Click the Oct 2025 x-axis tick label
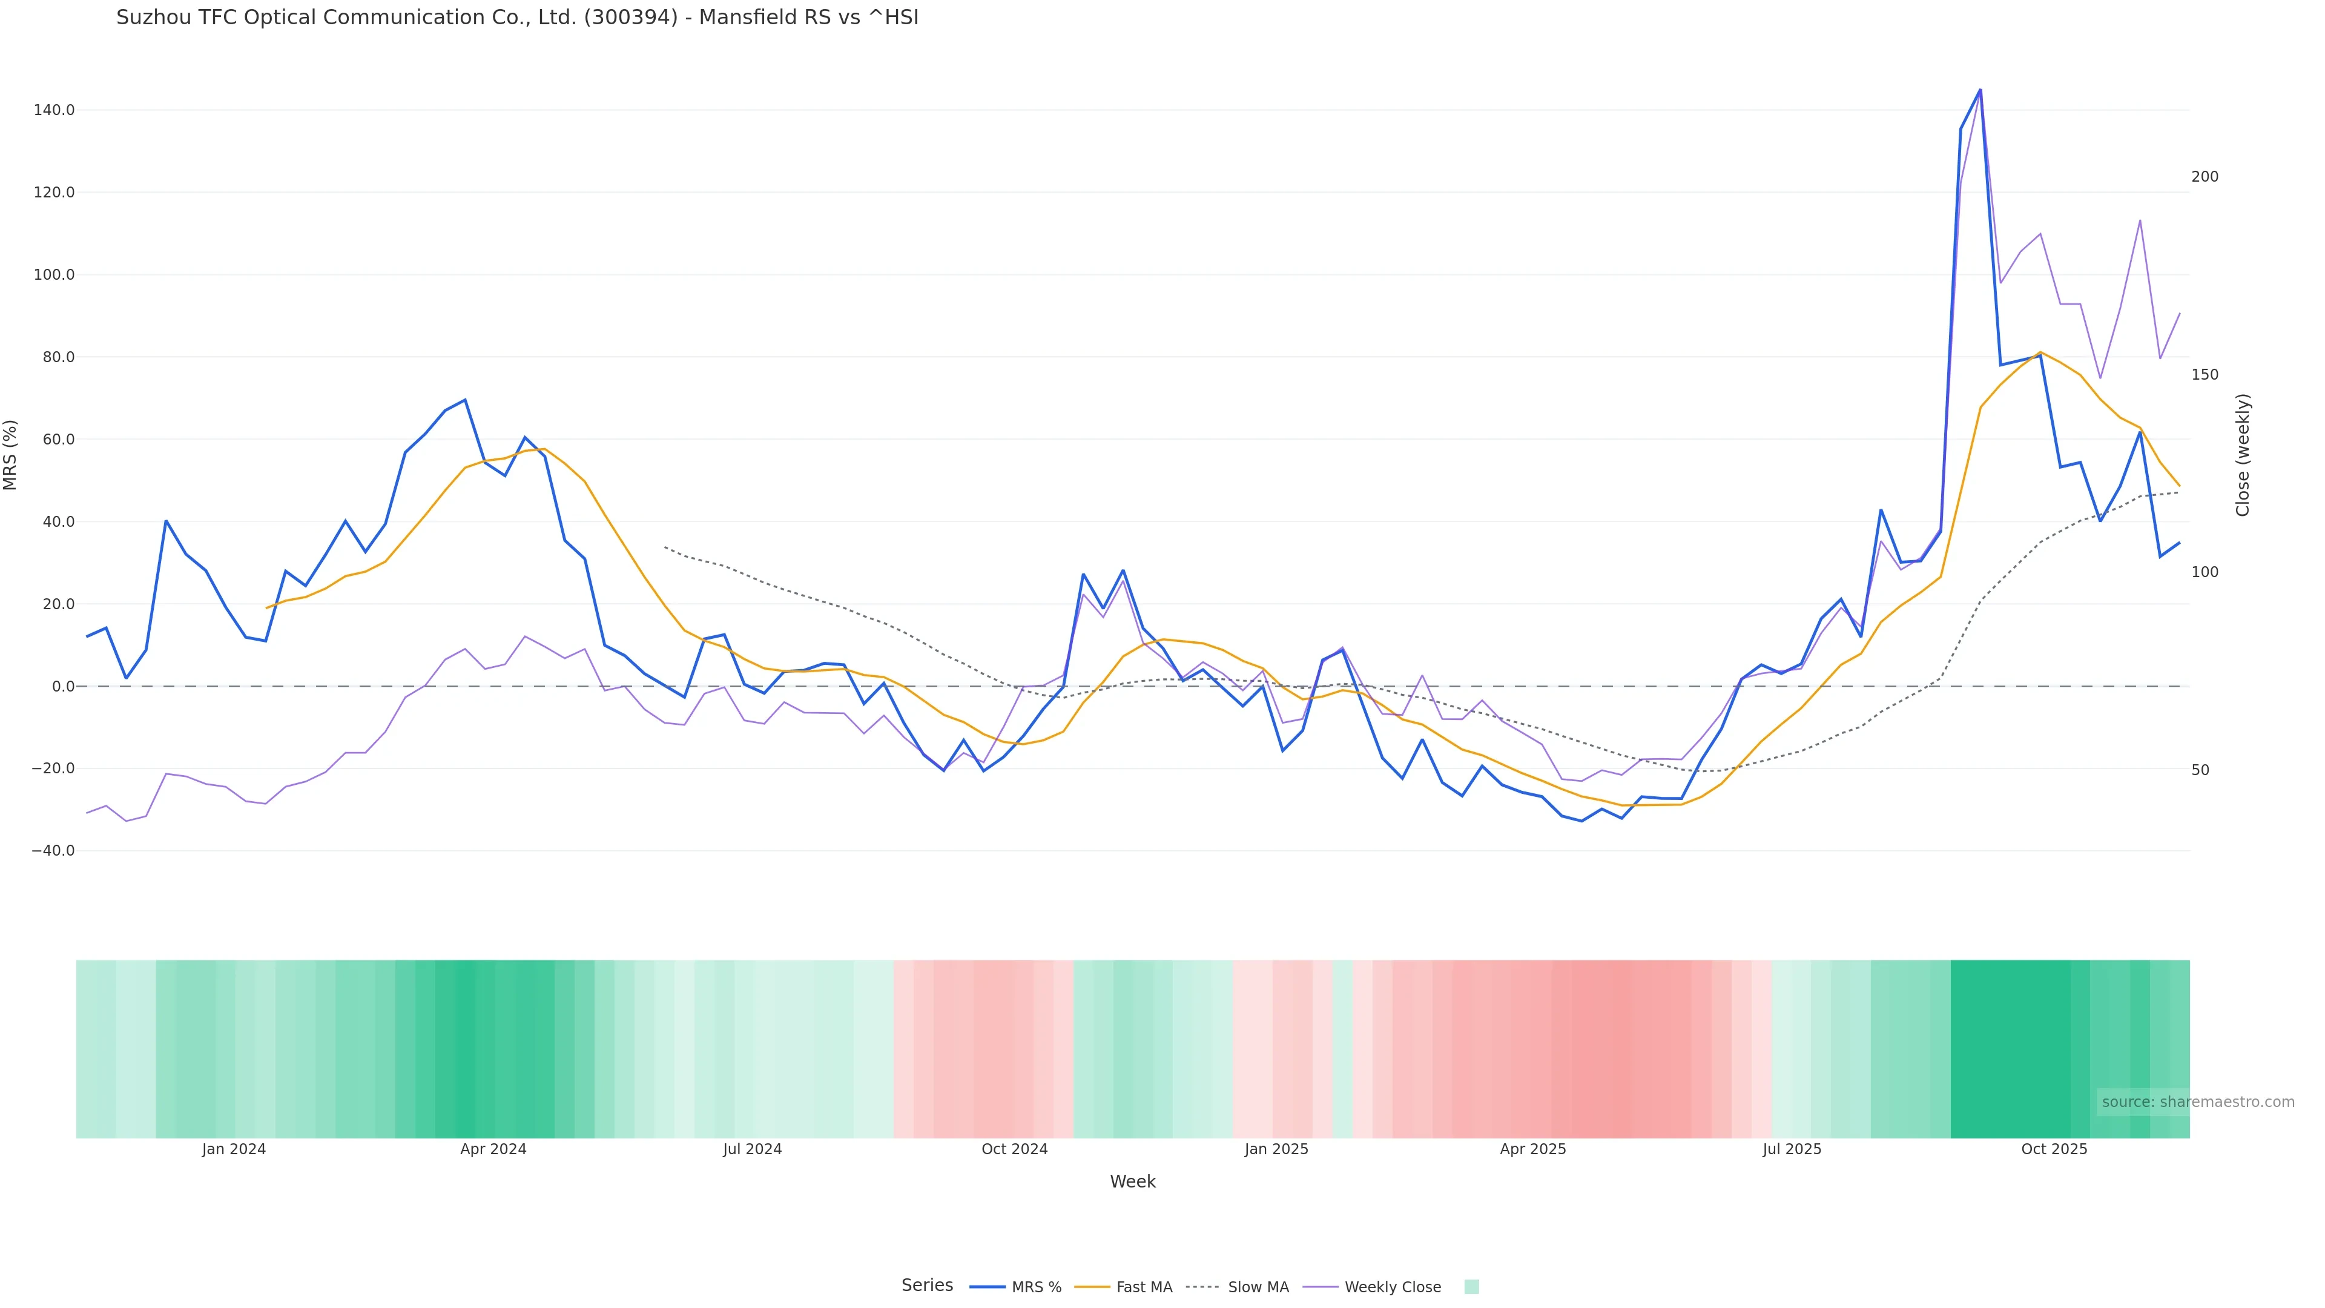The height and width of the screenshot is (1308, 2325). point(2053,1149)
